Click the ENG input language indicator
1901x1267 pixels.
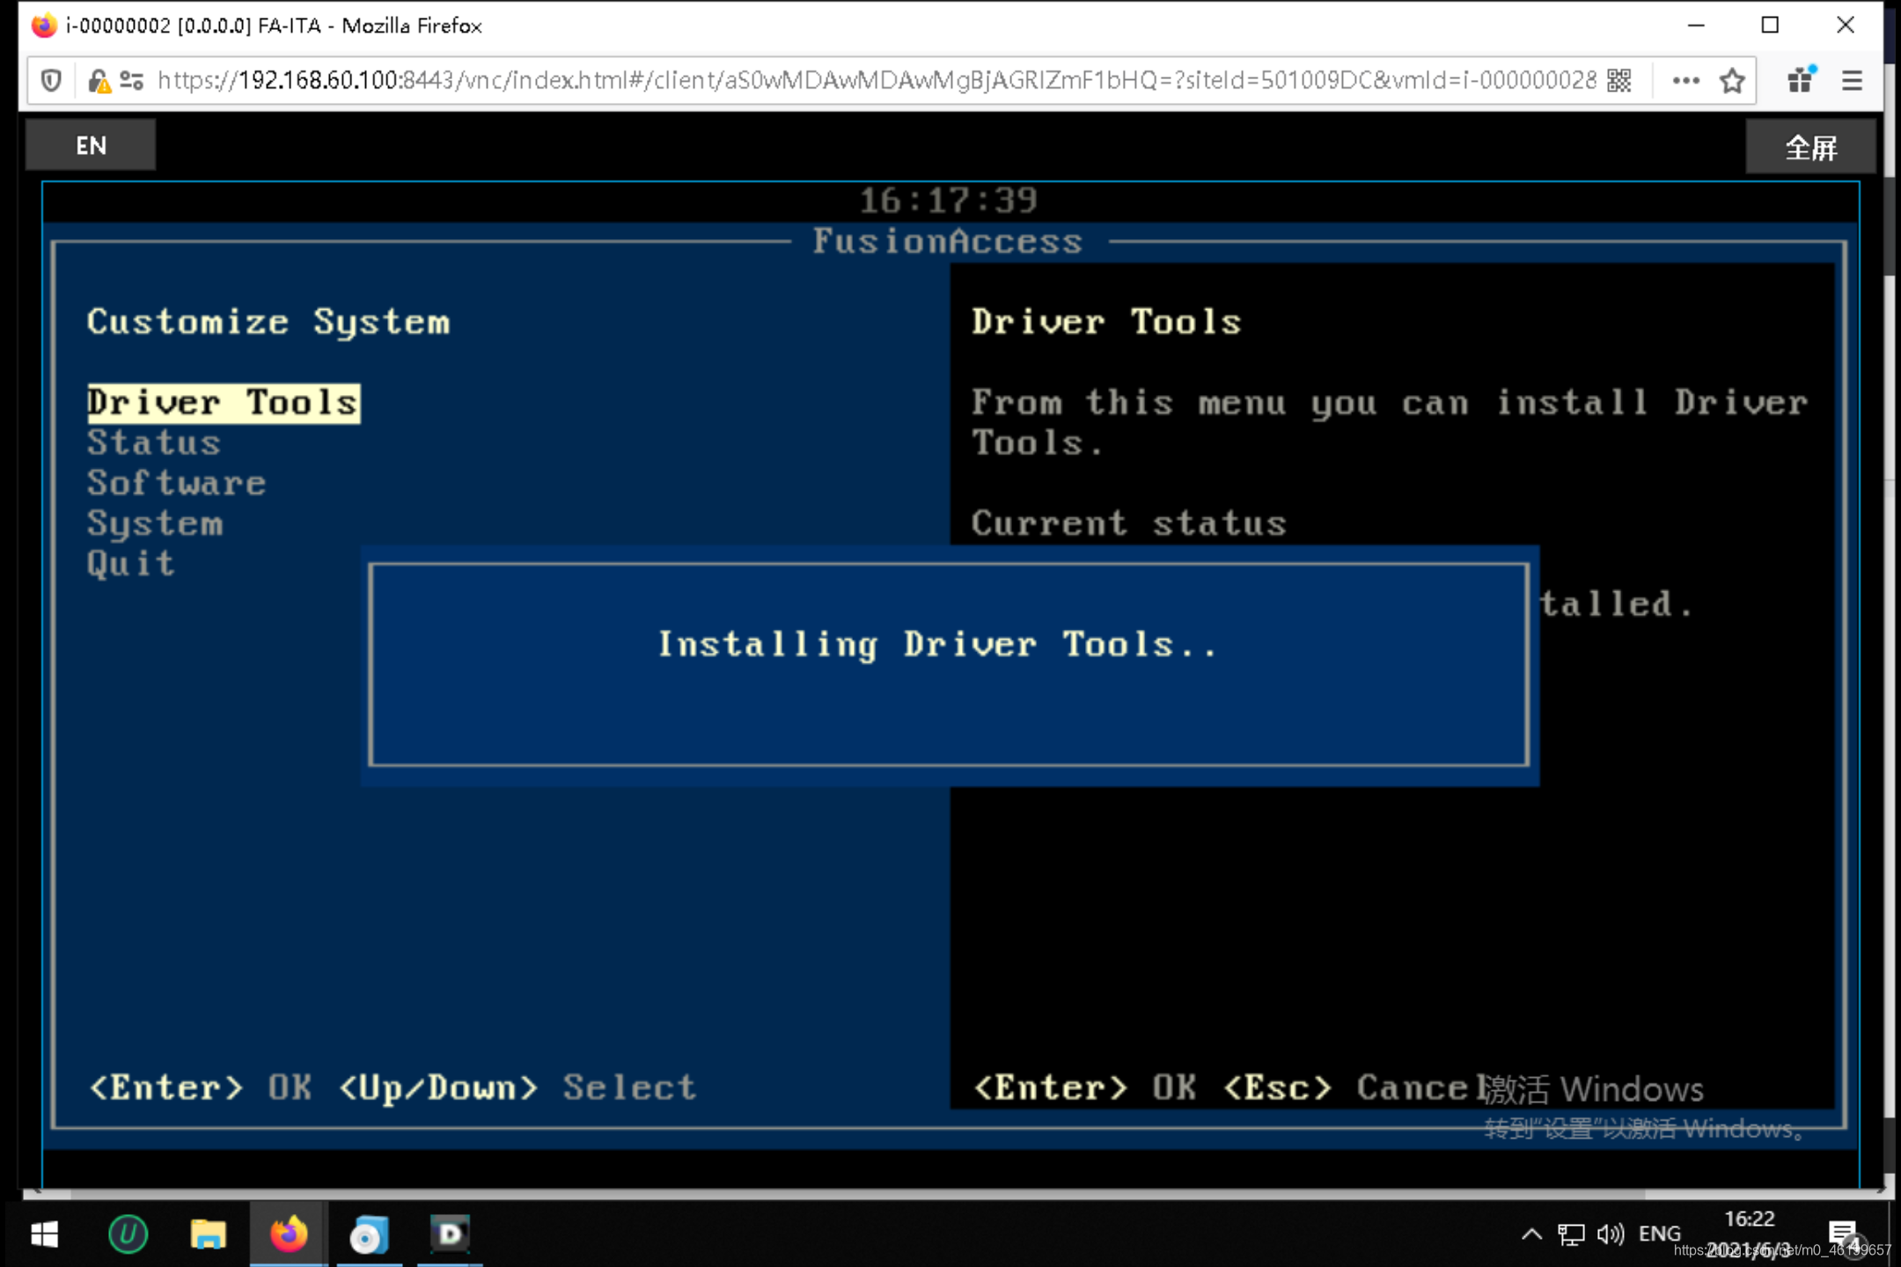tap(1660, 1234)
